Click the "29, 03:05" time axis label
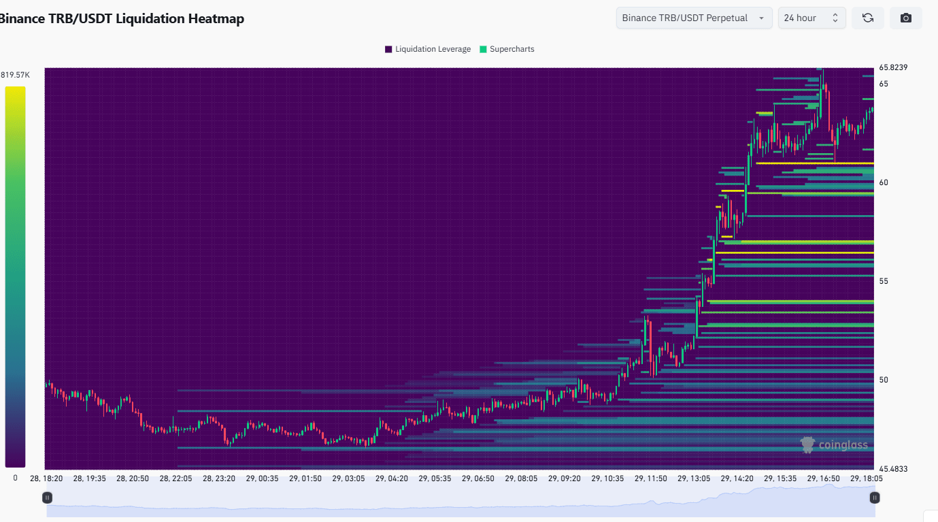 tap(348, 478)
